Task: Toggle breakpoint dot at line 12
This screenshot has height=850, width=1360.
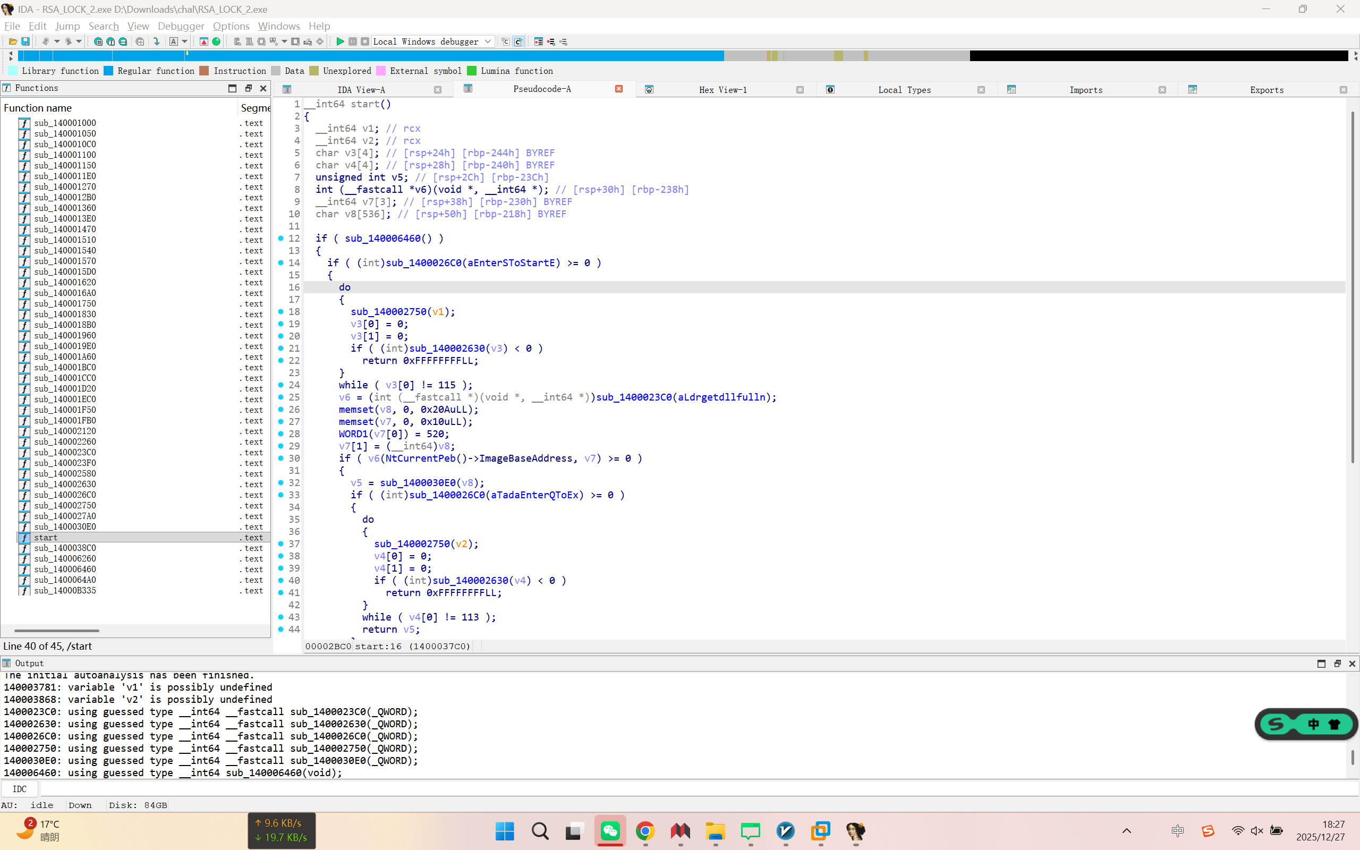Action: pos(281,239)
